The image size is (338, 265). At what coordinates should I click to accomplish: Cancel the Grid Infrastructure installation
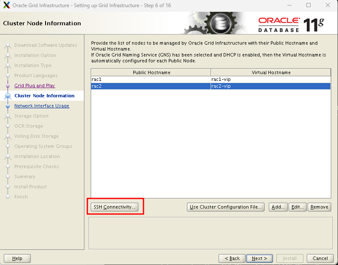click(320, 258)
